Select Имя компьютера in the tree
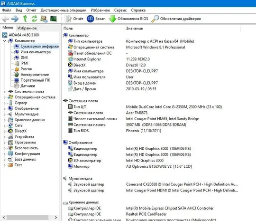Image resolution: width=256 pixels, height=221 pixels. (33, 52)
